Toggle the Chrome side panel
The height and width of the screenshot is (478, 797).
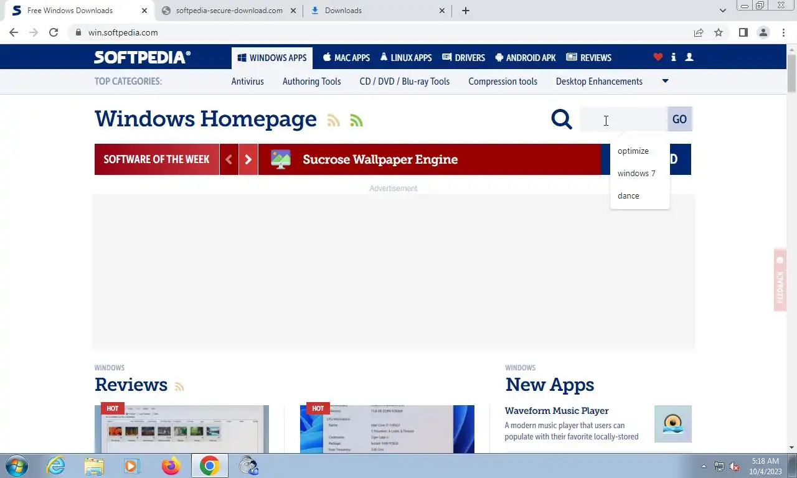pyautogui.click(x=743, y=32)
